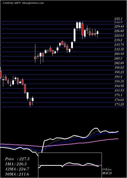
Task: Select the 229.48 price axis label
Action: pos(119,26)
